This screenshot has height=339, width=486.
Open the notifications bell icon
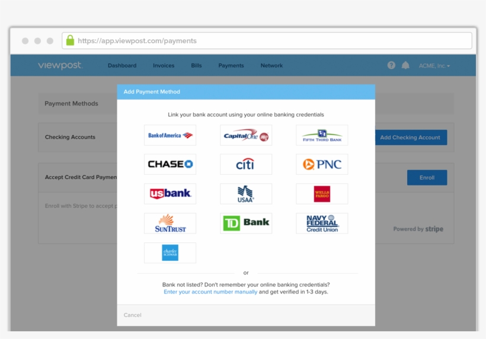[x=405, y=65]
